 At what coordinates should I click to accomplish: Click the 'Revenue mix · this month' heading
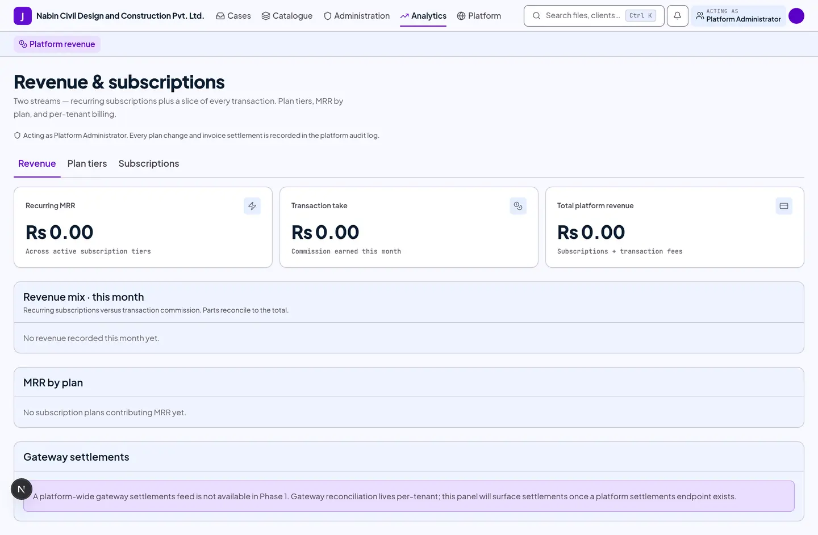[x=84, y=297]
